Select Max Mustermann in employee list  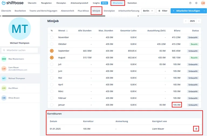tap(20, 59)
